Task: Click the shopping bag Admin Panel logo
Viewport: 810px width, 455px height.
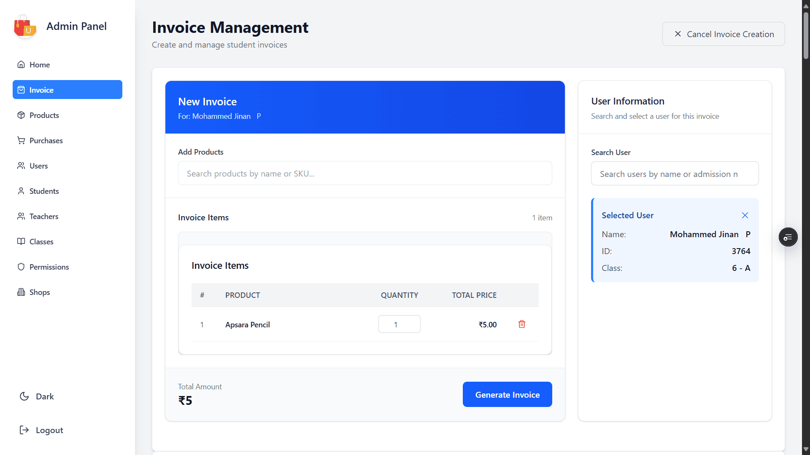Action: click(25, 26)
